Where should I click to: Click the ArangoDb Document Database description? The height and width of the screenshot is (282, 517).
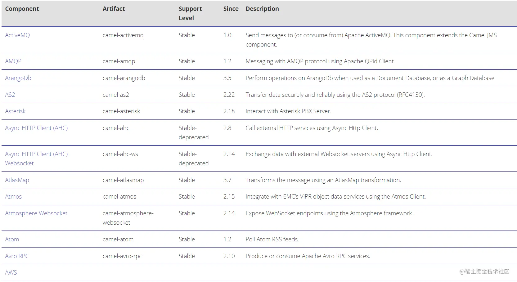point(370,78)
